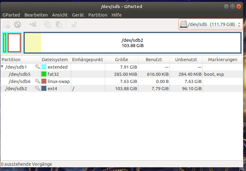The image size is (246, 171).
Task: Select the /dev/sdb5 row
Action: (122, 74)
